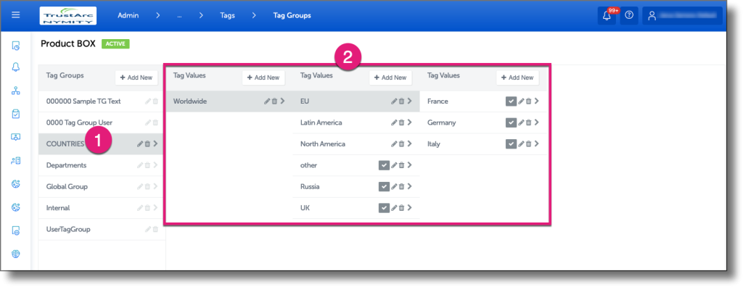Add new tag value in first Tag Values column
The height and width of the screenshot is (287, 743).
263,78
